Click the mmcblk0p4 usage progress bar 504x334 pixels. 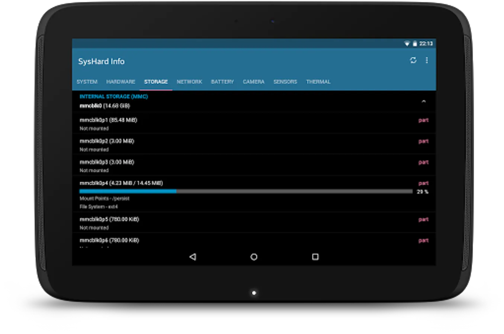(246, 191)
